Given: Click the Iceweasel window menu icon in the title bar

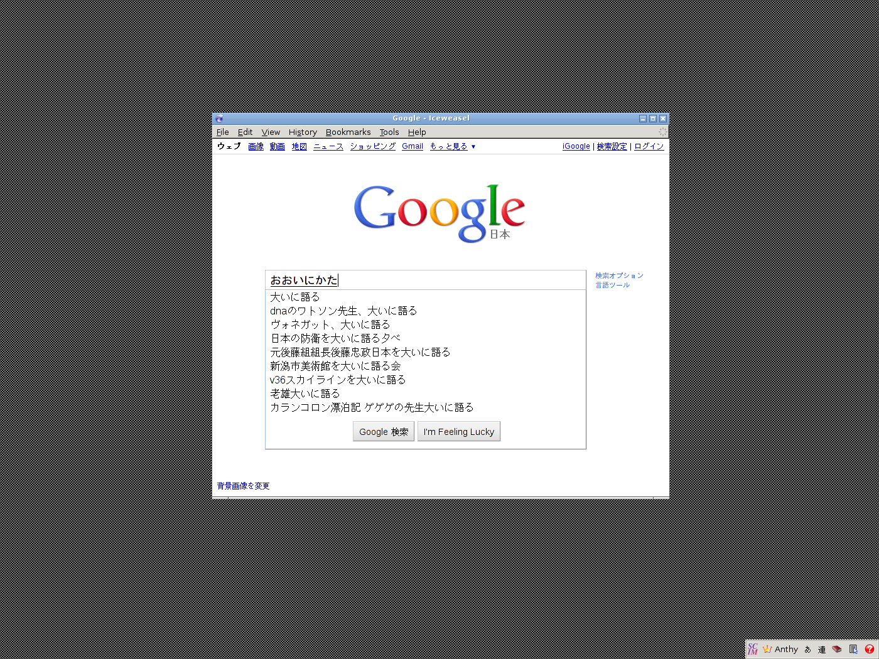Looking at the screenshot, I should coord(219,119).
